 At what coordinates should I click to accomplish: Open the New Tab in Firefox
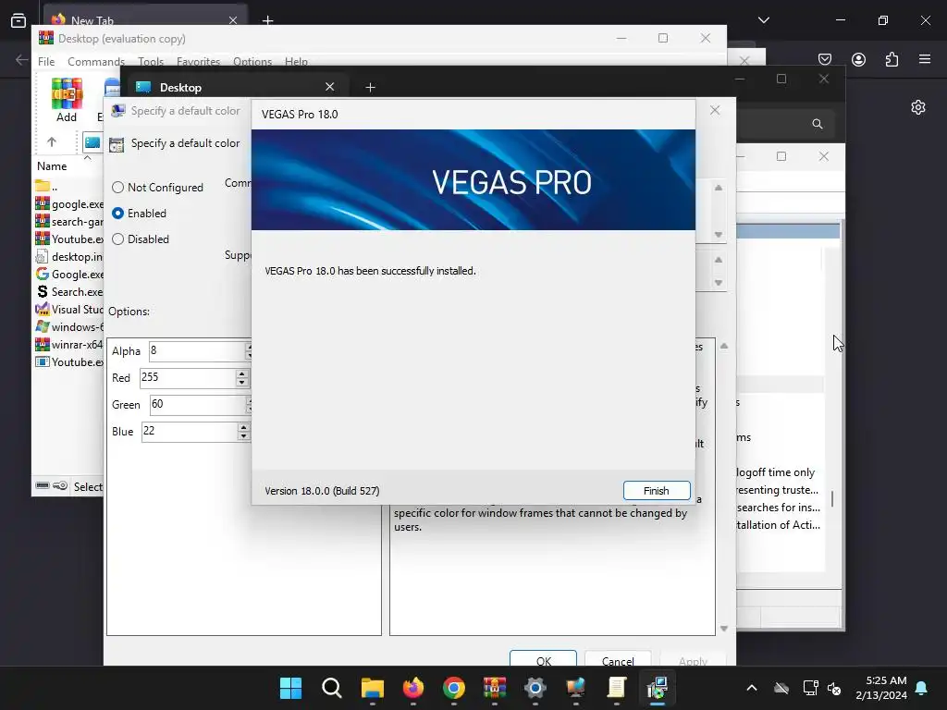pyautogui.click(x=145, y=20)
